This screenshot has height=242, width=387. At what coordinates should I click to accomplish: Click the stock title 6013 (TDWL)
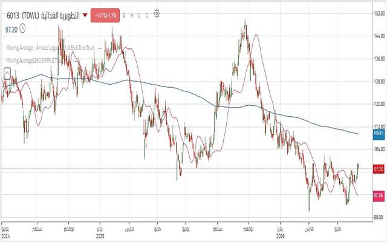click(43, 16)
